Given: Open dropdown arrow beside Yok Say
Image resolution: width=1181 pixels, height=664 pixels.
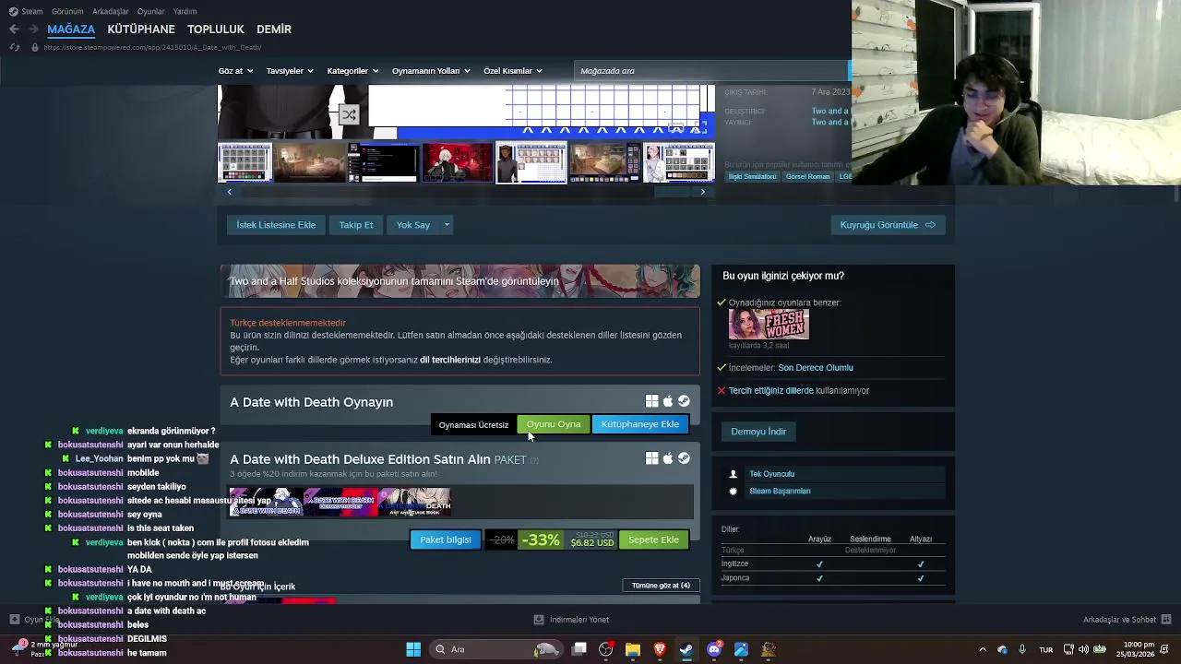Looking at the screenshot, I should [447, 225].
